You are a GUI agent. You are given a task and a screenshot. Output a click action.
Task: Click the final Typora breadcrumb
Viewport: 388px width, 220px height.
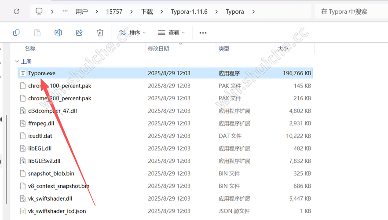click(235, 11)
